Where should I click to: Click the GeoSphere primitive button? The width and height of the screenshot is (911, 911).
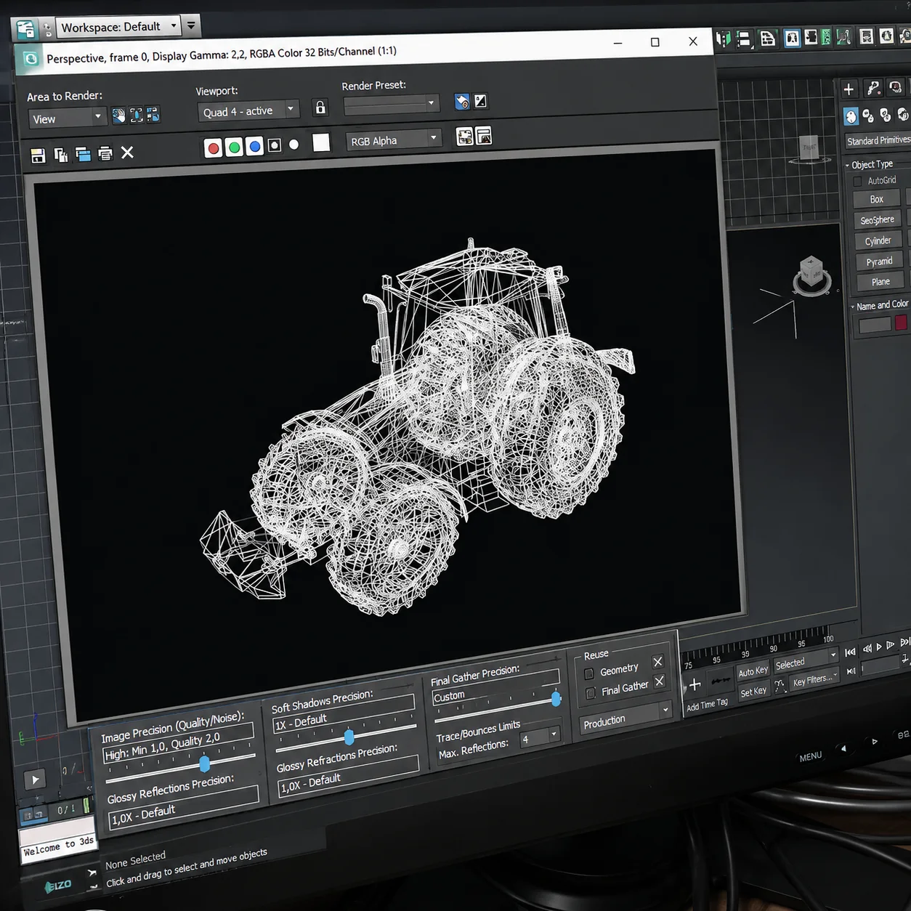point(878,219)
